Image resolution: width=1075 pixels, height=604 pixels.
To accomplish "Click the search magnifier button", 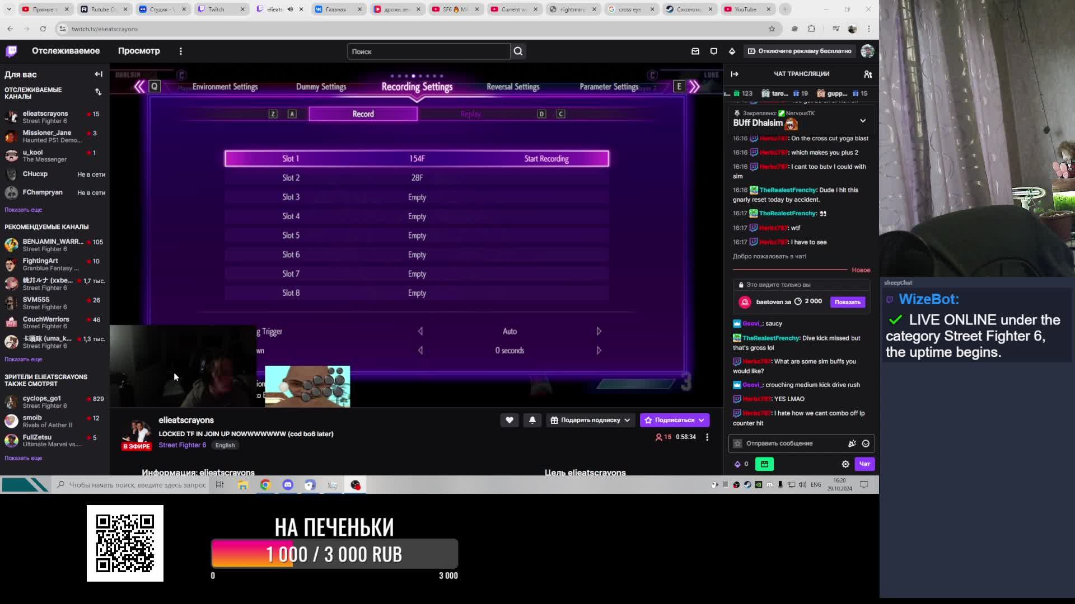I will pos(518,51).
